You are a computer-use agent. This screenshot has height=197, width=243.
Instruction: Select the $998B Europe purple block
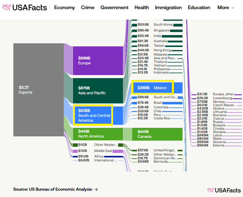[98, 61]
